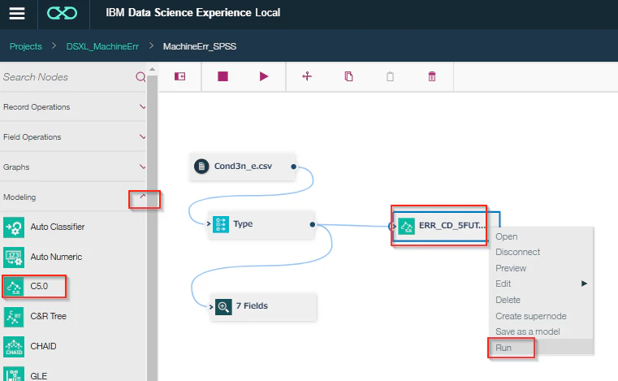Click the output port dot of Cond3n_e.csv

pyautogui.click(x=293, y=167)
